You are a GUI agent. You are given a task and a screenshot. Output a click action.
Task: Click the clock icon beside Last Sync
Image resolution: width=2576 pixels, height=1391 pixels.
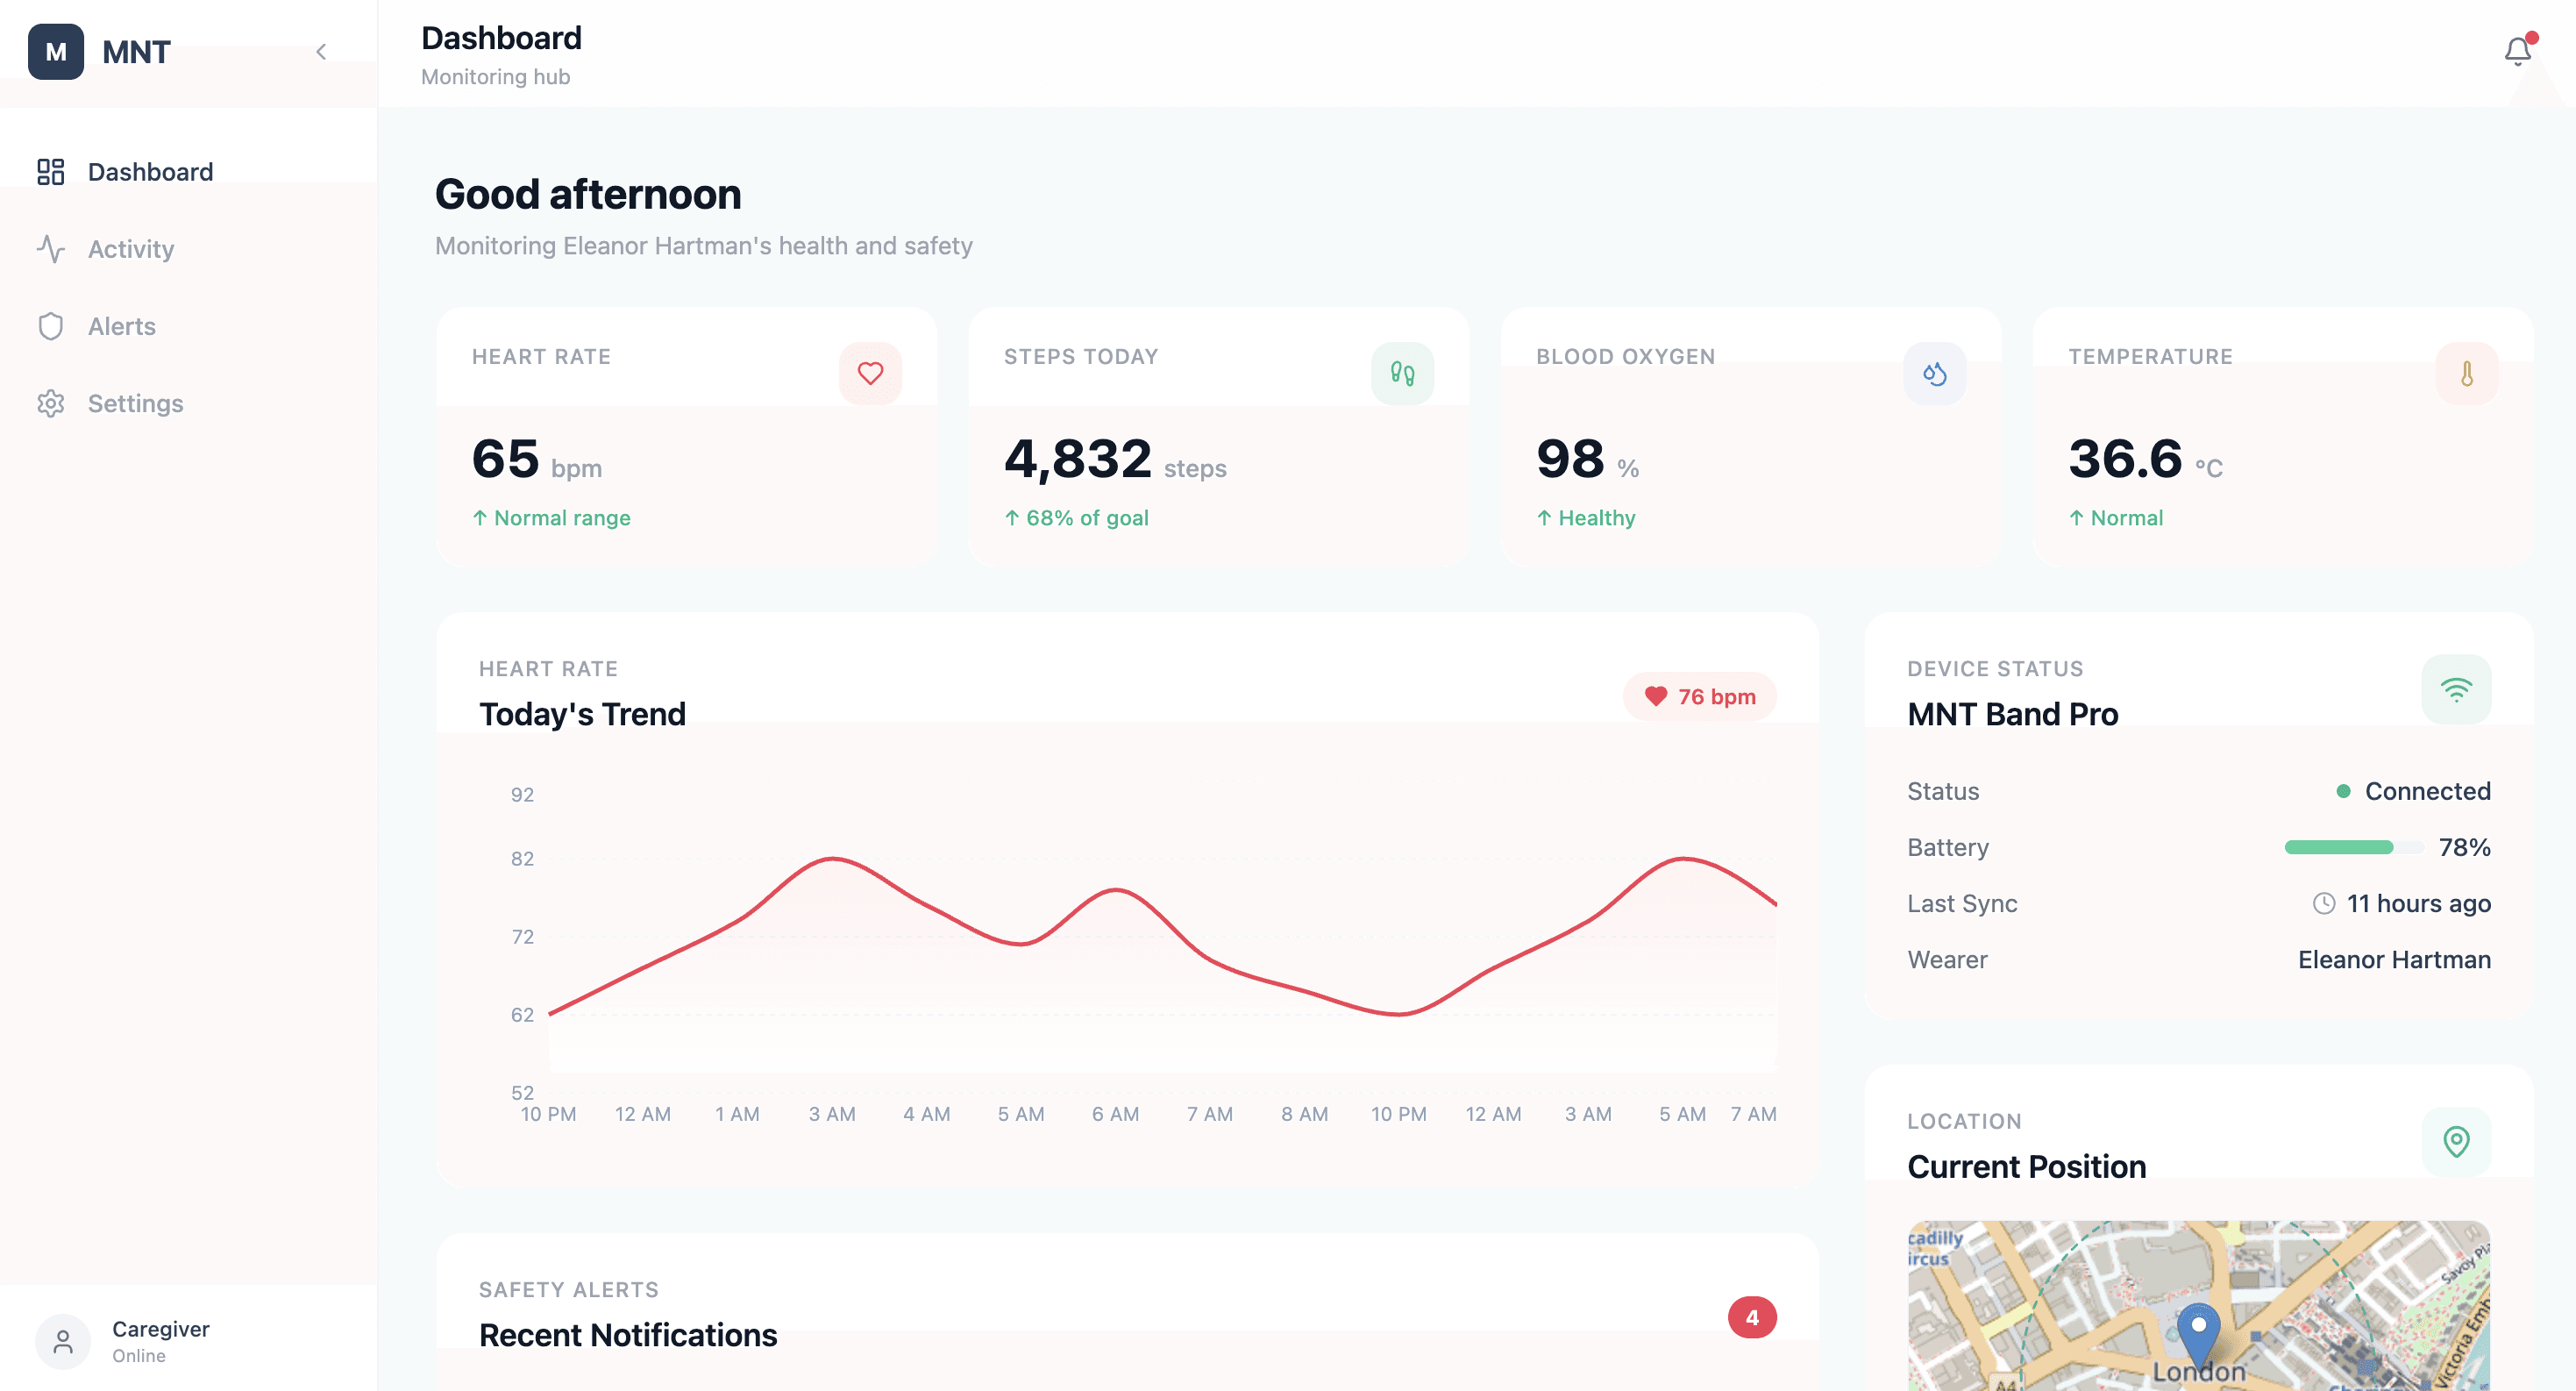(2324, 903)
